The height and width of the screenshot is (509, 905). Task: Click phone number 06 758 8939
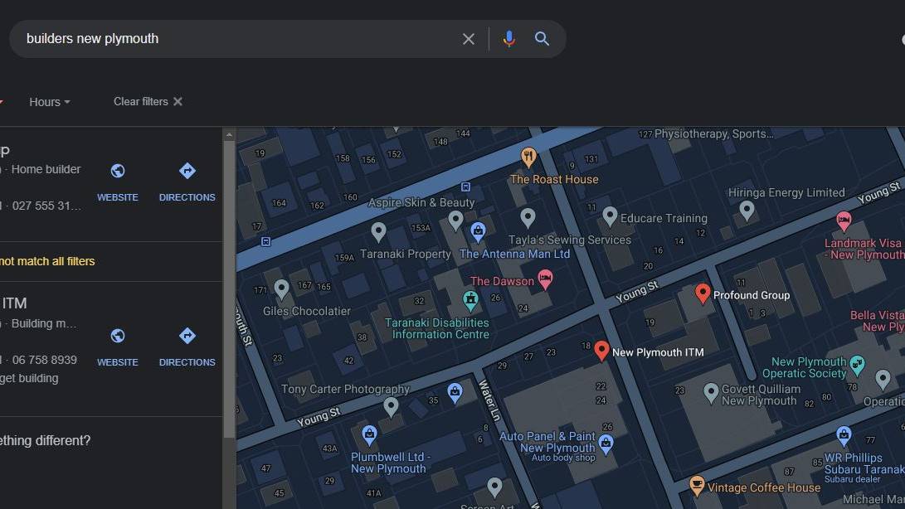point(44,360)
